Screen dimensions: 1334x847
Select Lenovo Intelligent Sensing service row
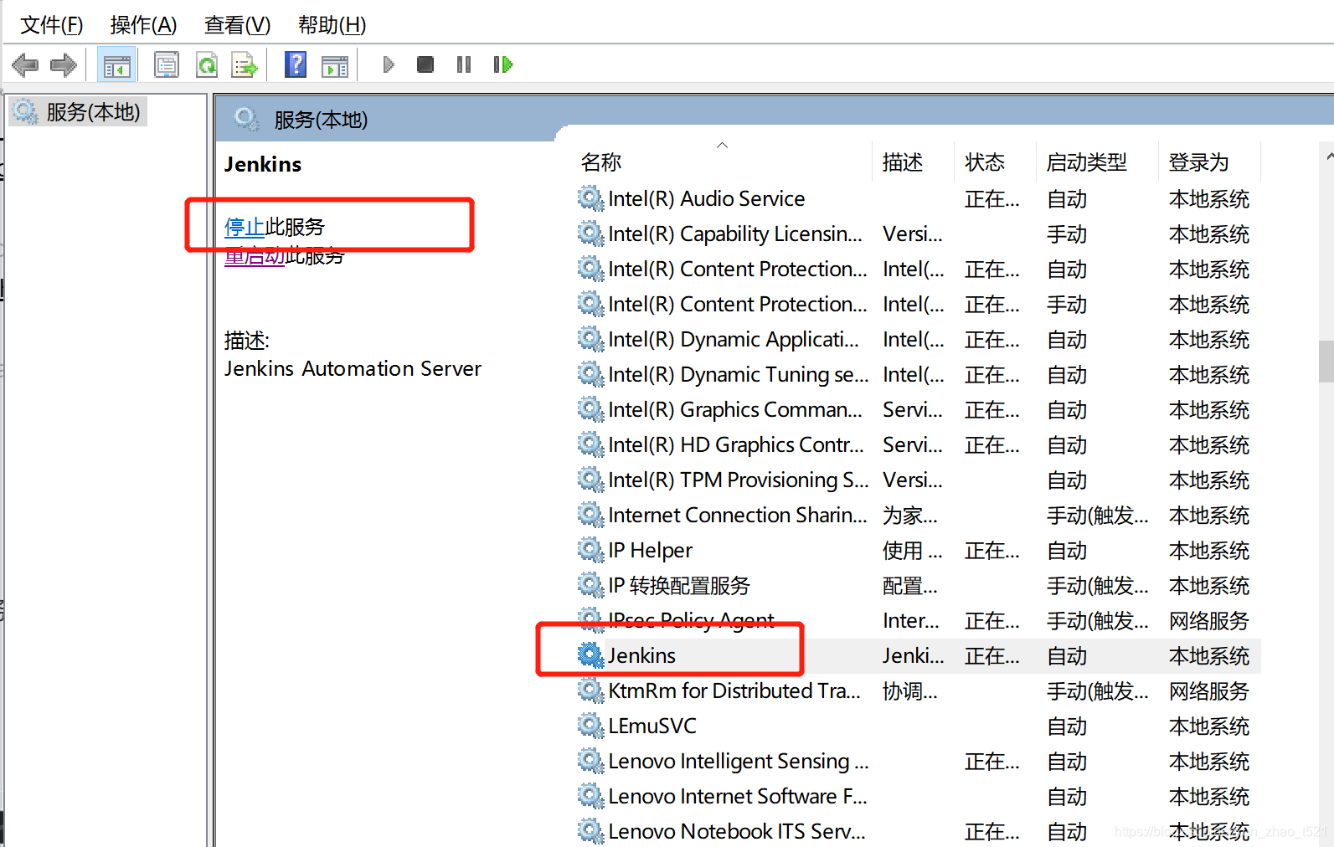point(918,761)
